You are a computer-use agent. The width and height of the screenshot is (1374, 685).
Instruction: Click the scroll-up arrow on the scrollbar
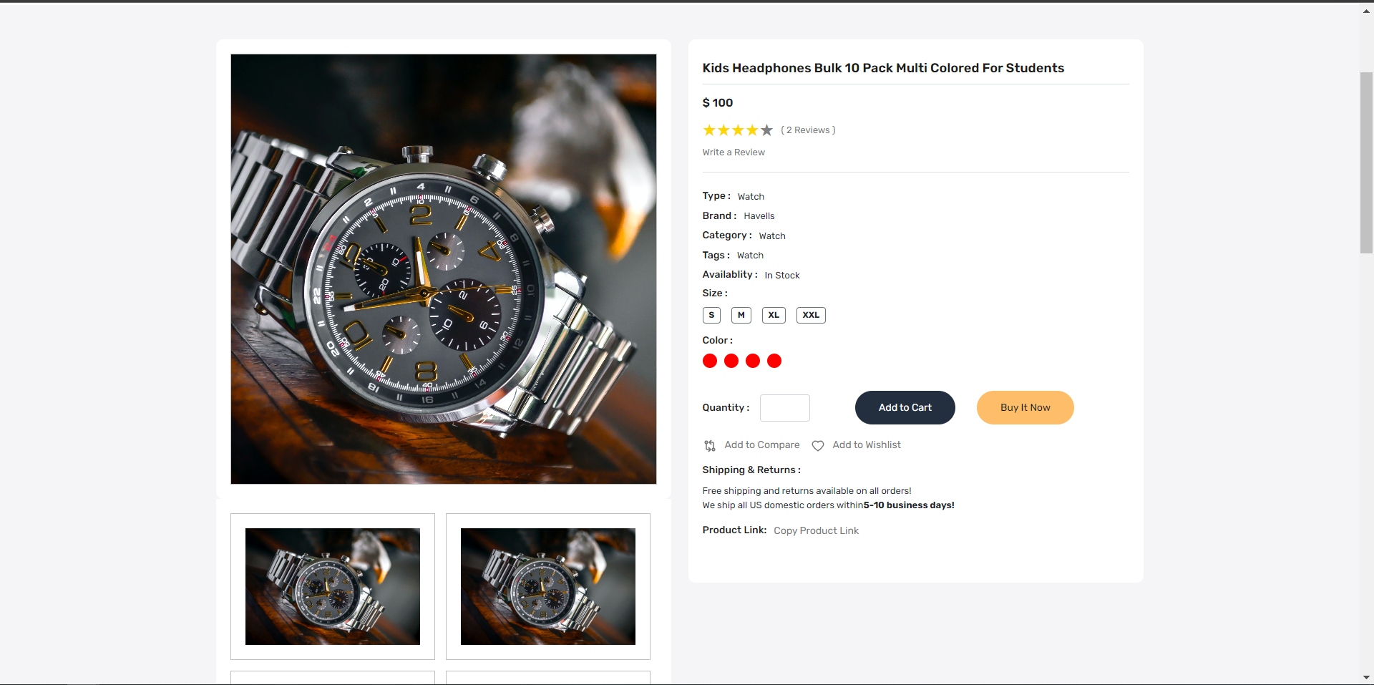coord(1366,11)
